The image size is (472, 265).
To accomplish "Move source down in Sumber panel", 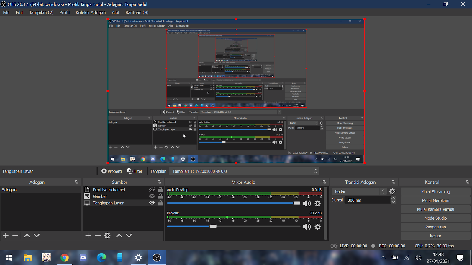I will click(x=129, y=236).
